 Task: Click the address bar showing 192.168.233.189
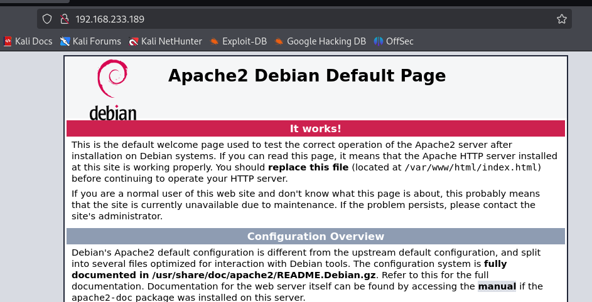(x=304, y=19)
